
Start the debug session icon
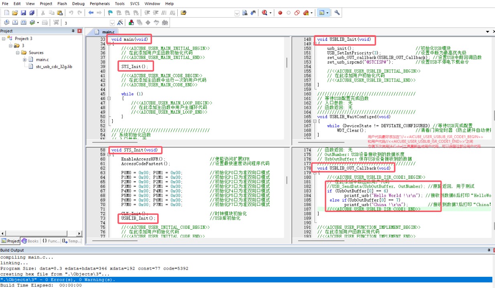pyautogui.click(x=265, y=13)
